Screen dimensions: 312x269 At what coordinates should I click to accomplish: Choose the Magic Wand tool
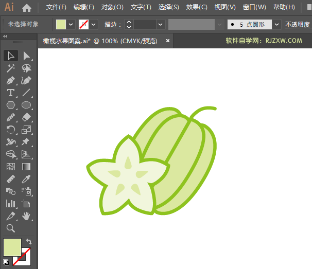click(11, 68)
